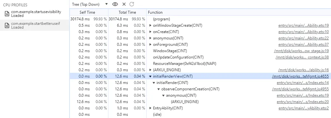Click the 1.0 ms total time of EntryAbility
This screenshot has width=331, height=118.
tap(122, 108)
